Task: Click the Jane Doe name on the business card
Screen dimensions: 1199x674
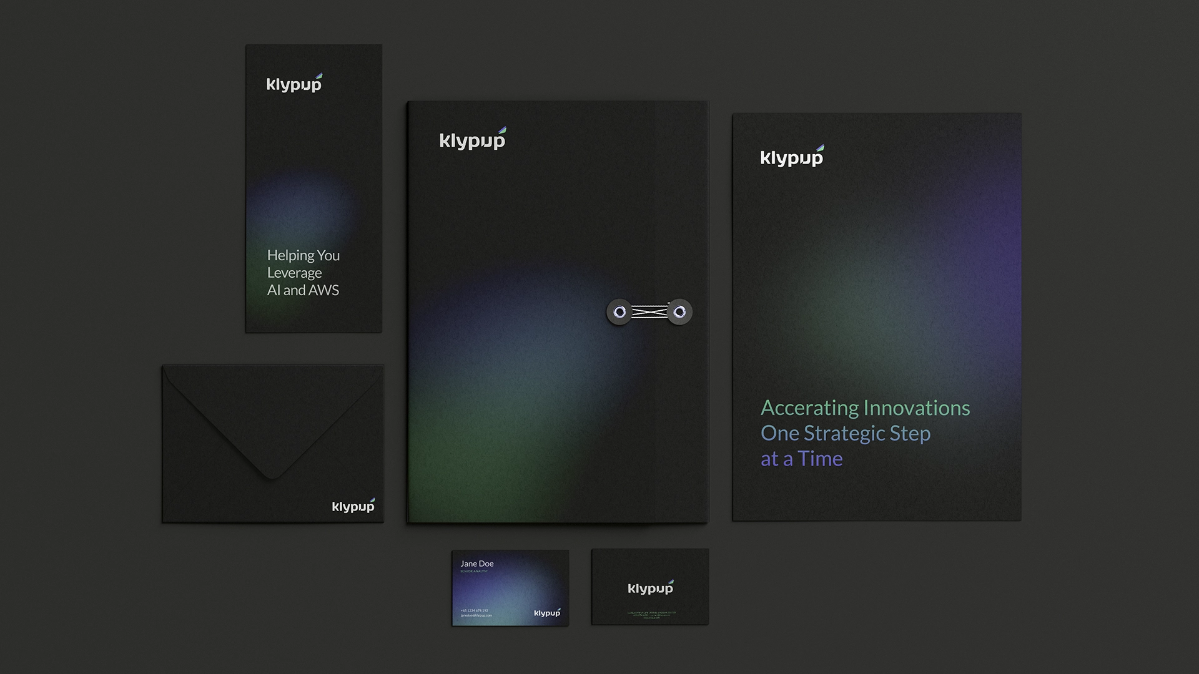Action: pyautogui.click(x=477, y=564)
